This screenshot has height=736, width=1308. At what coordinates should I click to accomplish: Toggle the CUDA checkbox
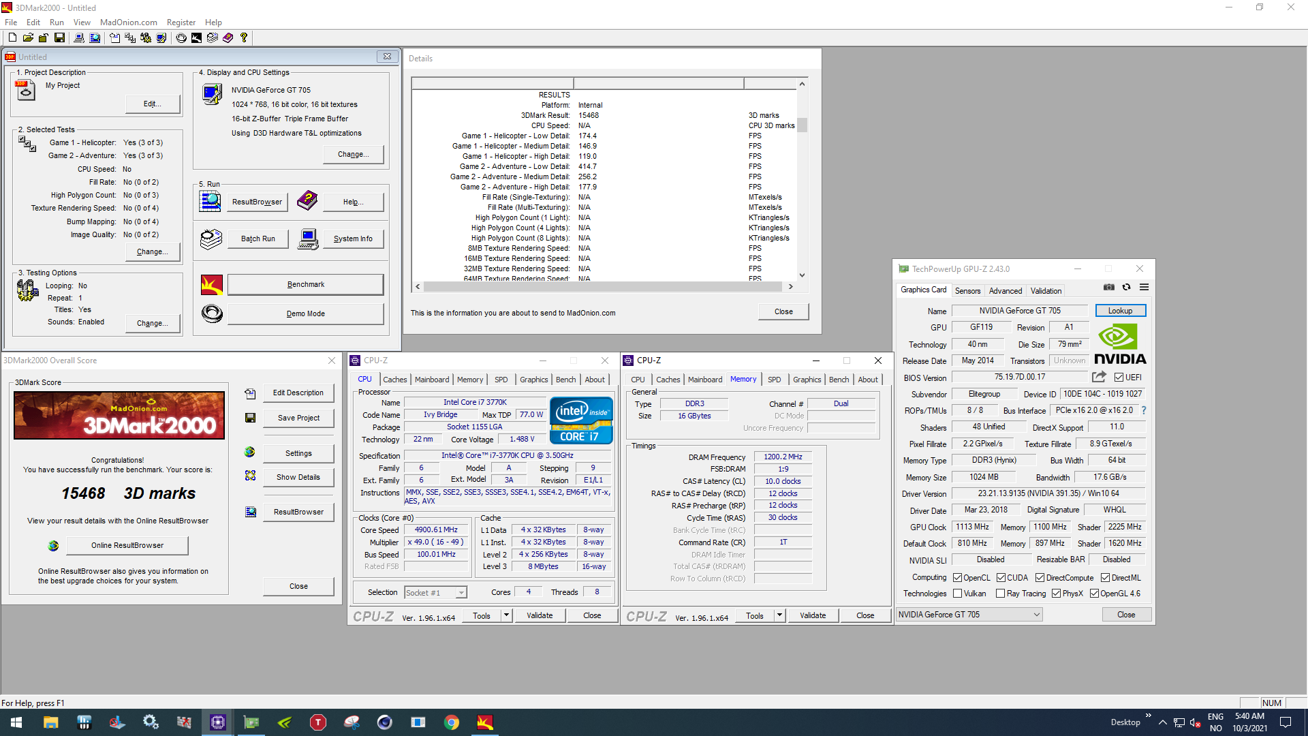coord(1001,578)
